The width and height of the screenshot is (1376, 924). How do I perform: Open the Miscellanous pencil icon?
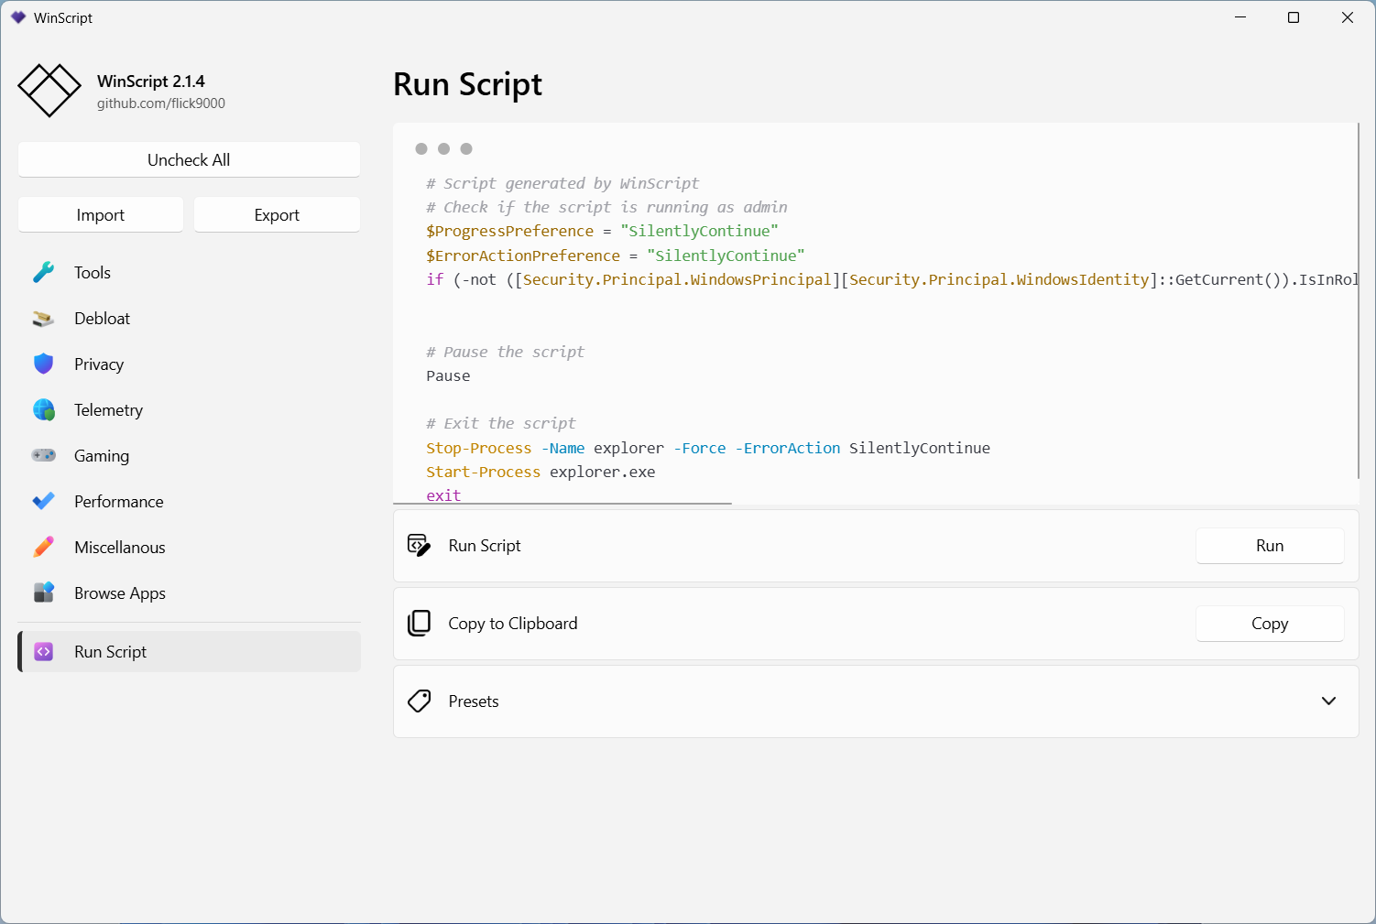pyautogui.click(x=43, y=548)
